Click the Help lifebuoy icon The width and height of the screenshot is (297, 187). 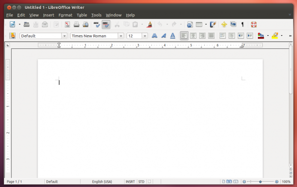[x=254, y=24]
